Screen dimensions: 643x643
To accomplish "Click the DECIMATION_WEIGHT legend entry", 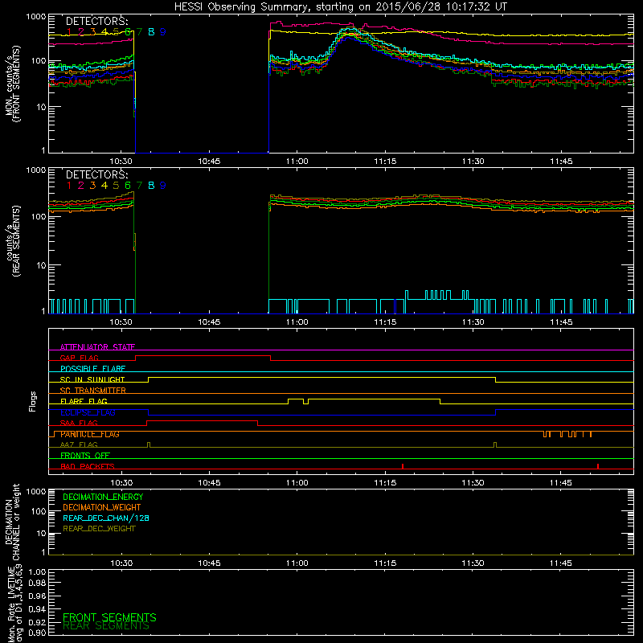I will coord(102,507).
